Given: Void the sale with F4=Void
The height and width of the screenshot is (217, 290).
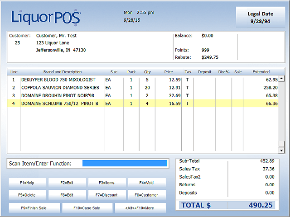Looking at the screenshot, I should click(x=146, y=183).
